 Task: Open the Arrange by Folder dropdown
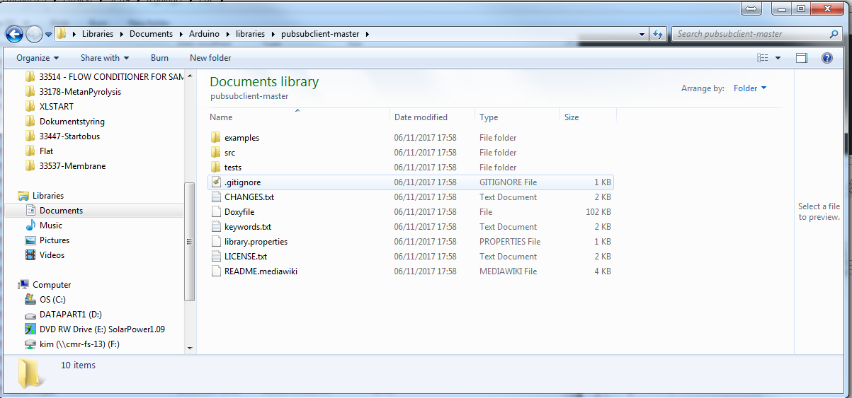pyautogui.click(x=750, y=88)
